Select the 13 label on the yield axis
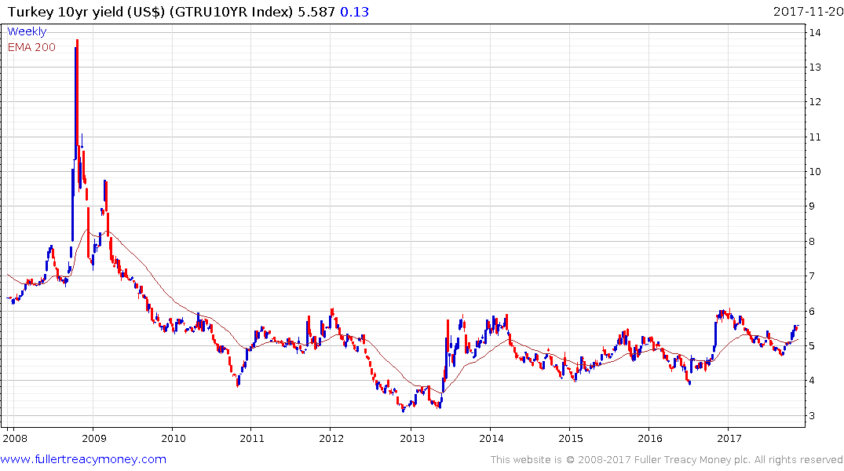Viewport: 844px width, 471px height. point(815,68)
